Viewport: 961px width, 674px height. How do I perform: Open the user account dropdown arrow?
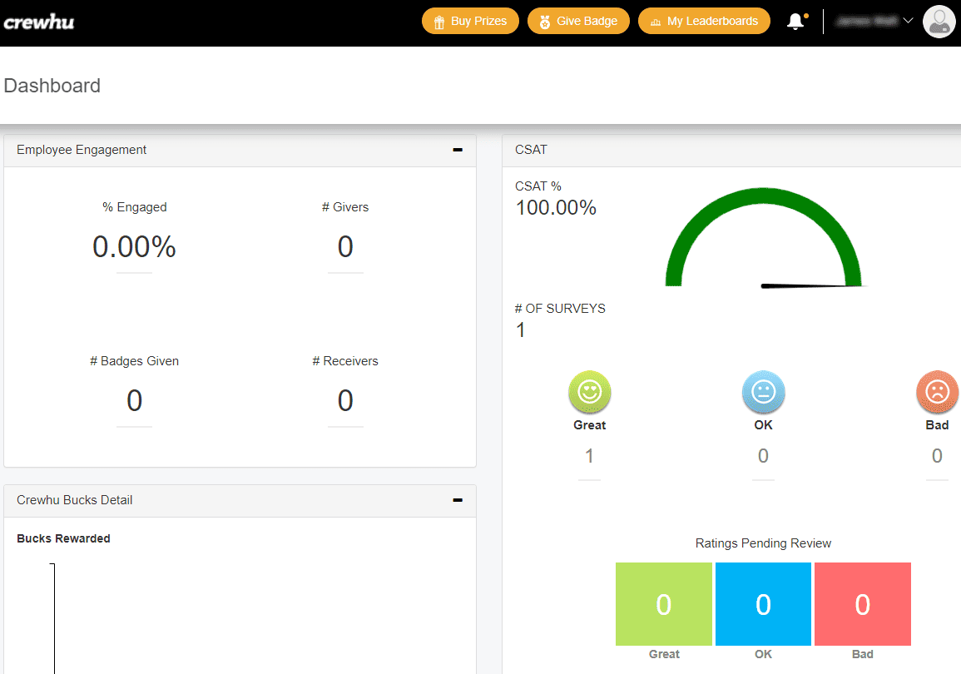908,22
